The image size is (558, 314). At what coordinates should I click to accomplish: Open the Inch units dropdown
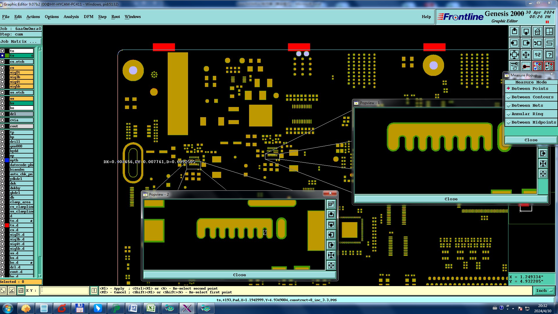544,290
